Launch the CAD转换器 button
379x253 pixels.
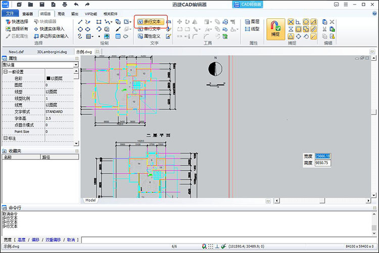coord(248,5)
